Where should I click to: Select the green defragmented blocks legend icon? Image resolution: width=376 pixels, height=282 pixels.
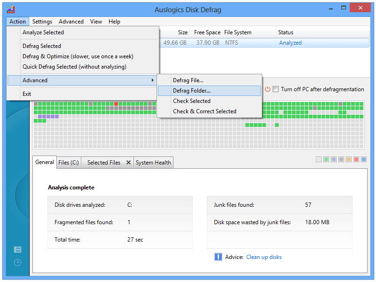pos(326,159)
